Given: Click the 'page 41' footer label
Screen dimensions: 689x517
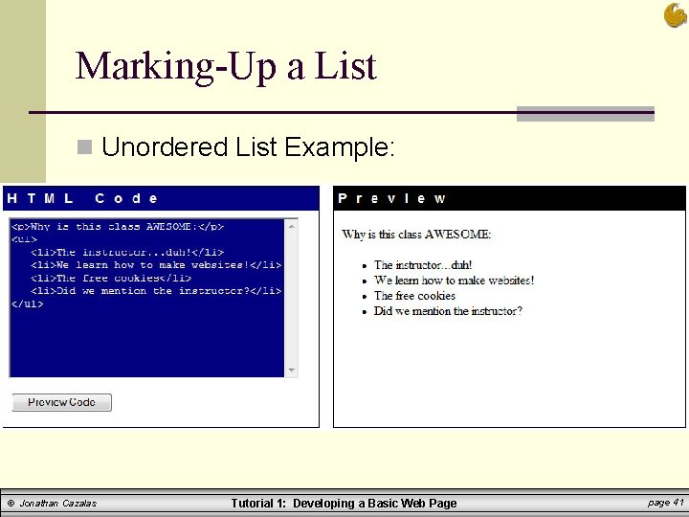Looking at the screenshot, I should 666,503.
